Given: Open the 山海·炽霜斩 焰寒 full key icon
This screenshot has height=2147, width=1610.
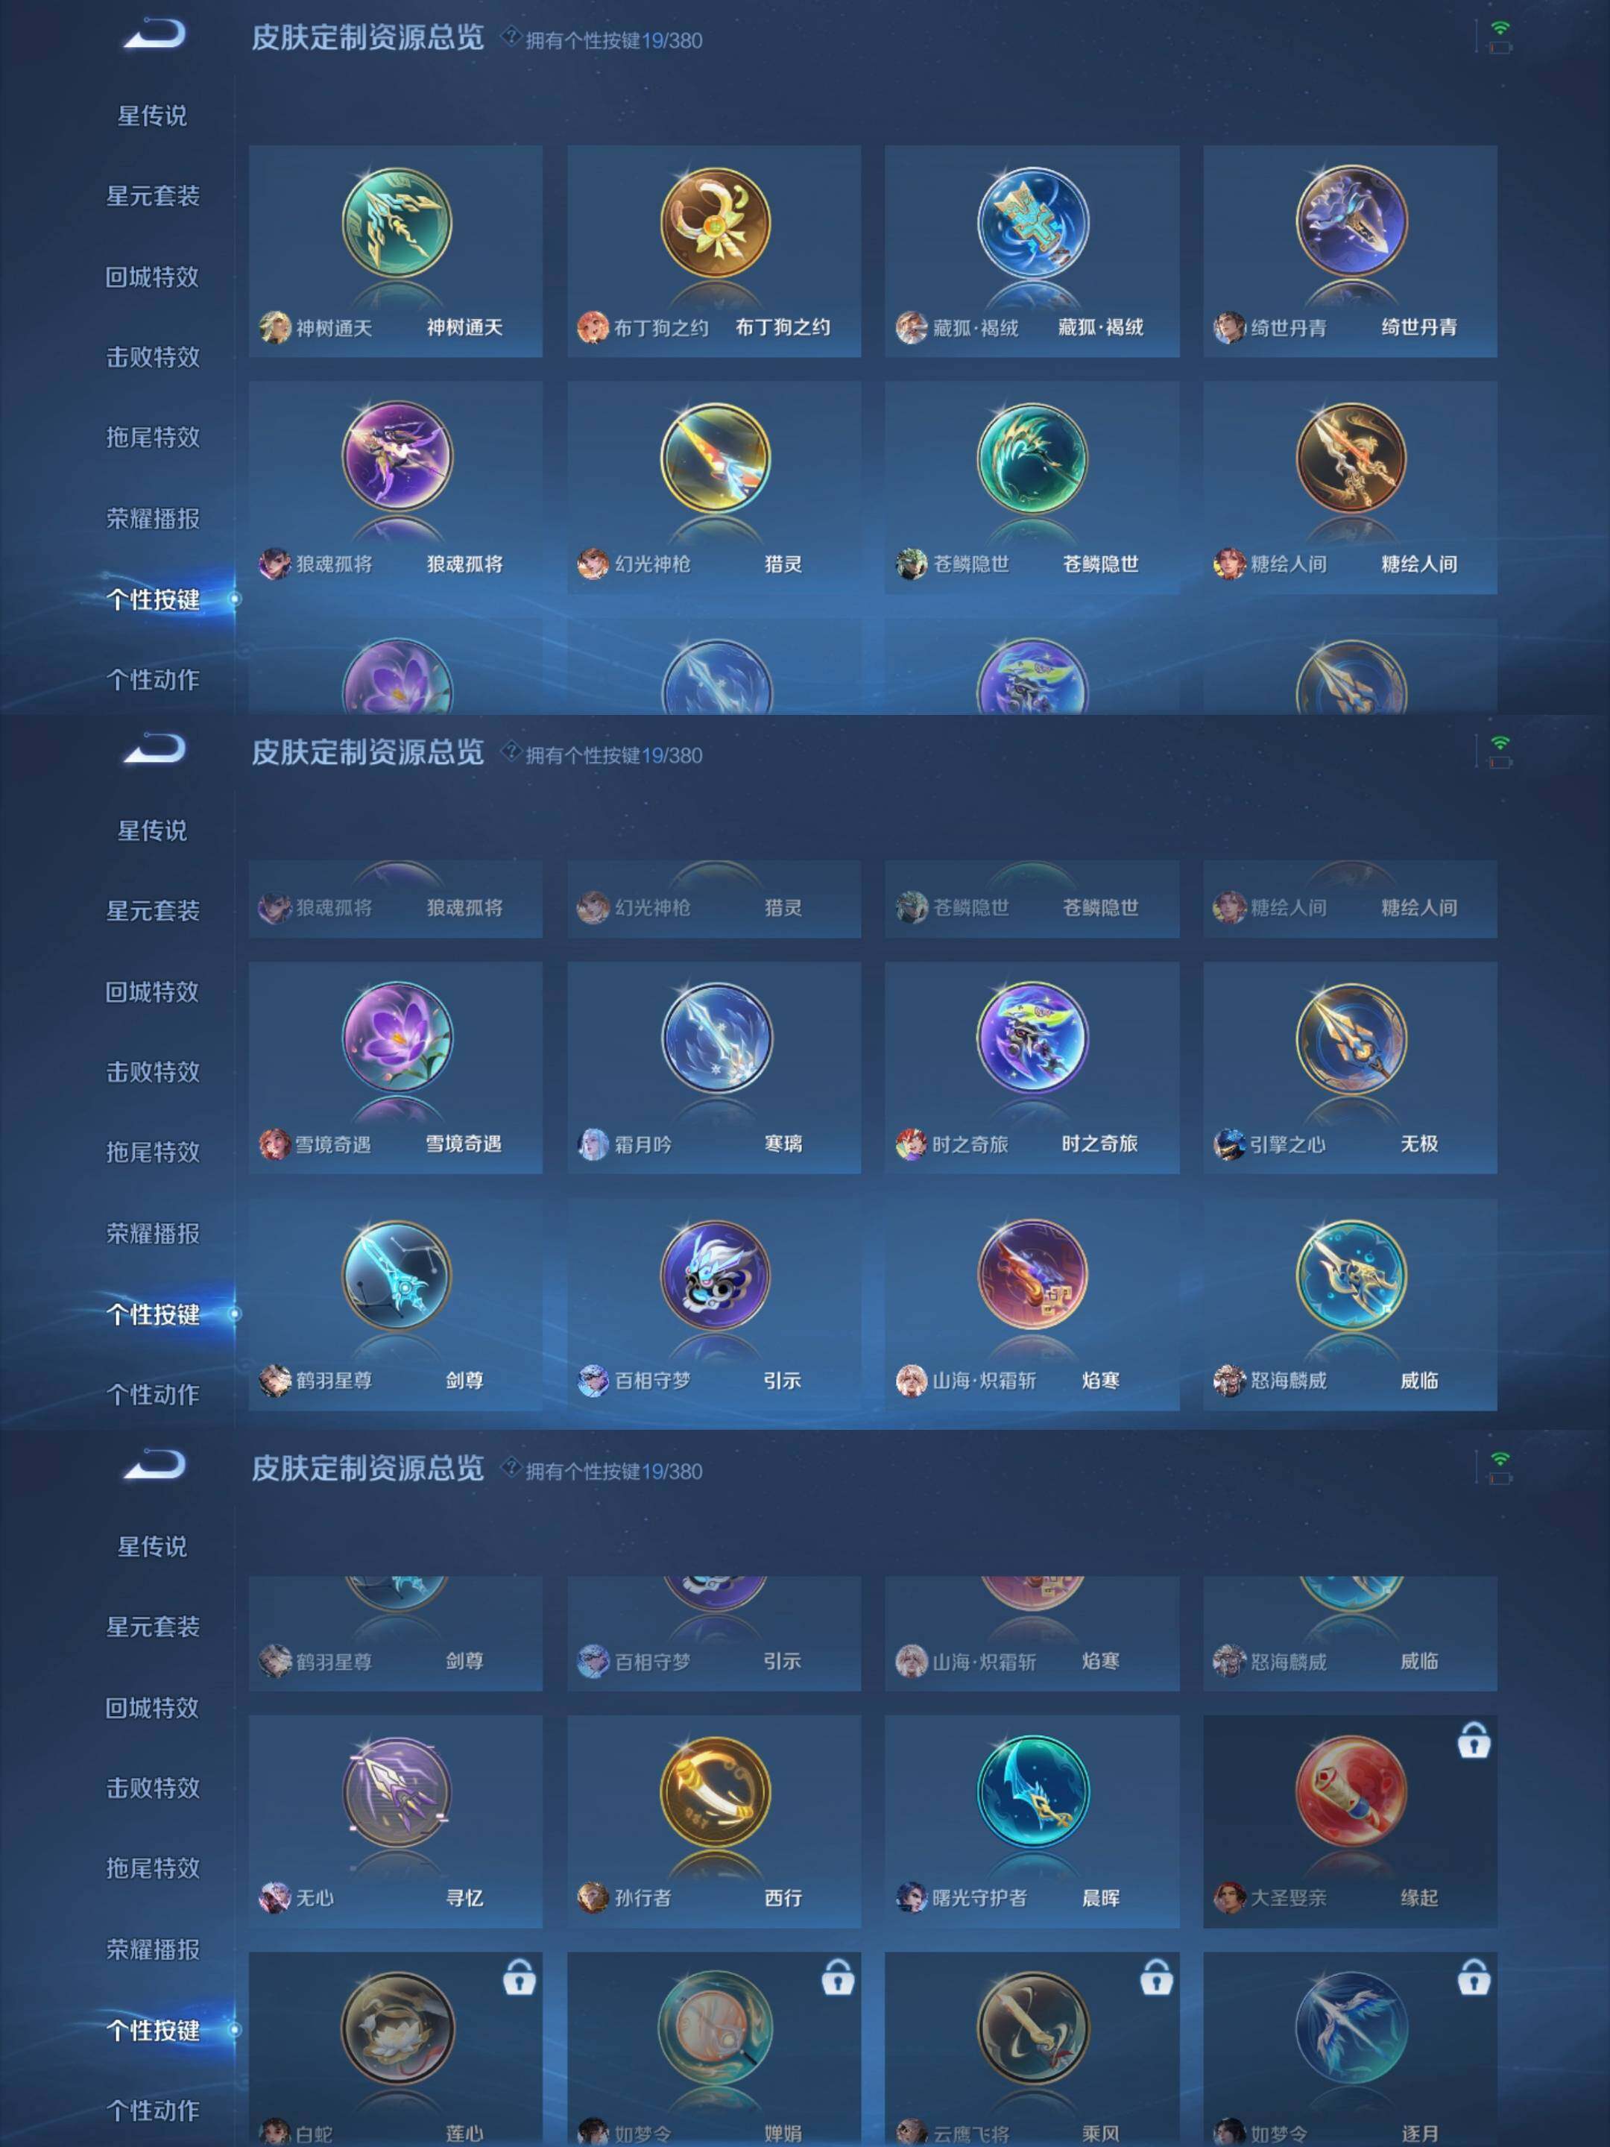Looking at the screenshot, I should (x=1032, y=1275).
